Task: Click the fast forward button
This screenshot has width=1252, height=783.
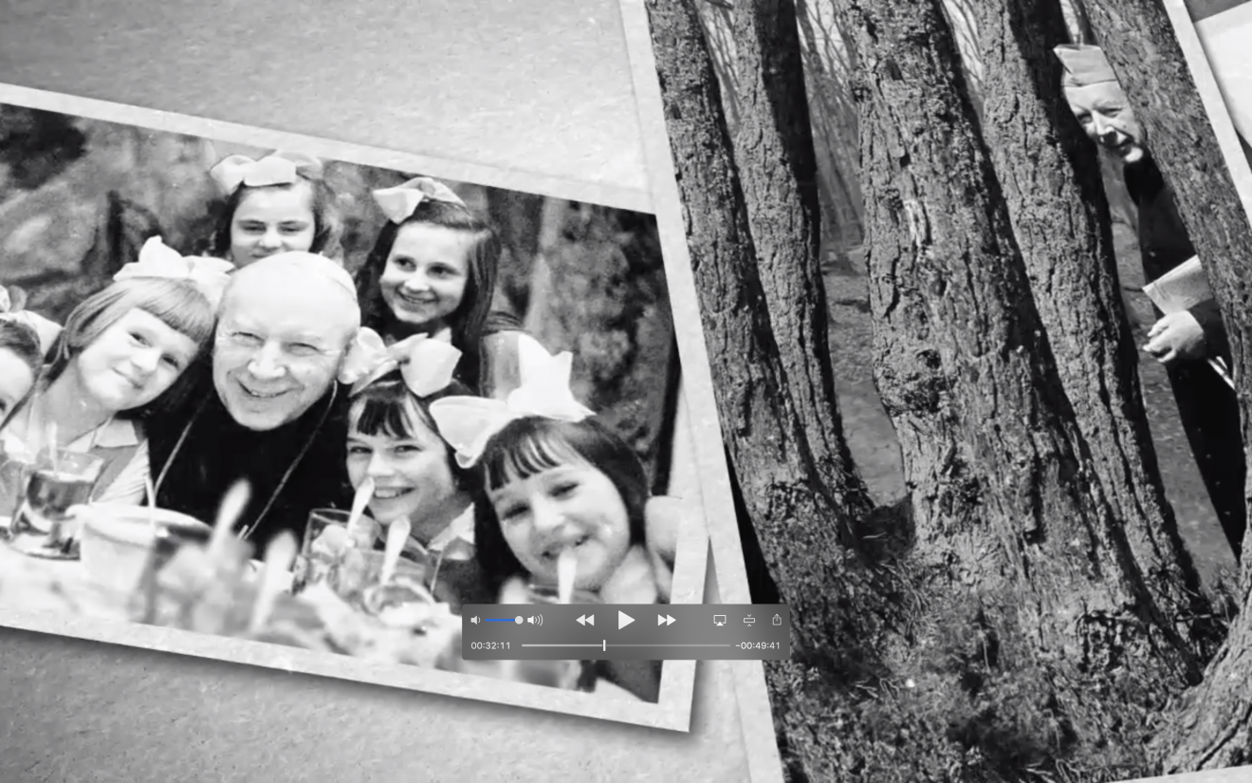Action: [x=667, y=620]
